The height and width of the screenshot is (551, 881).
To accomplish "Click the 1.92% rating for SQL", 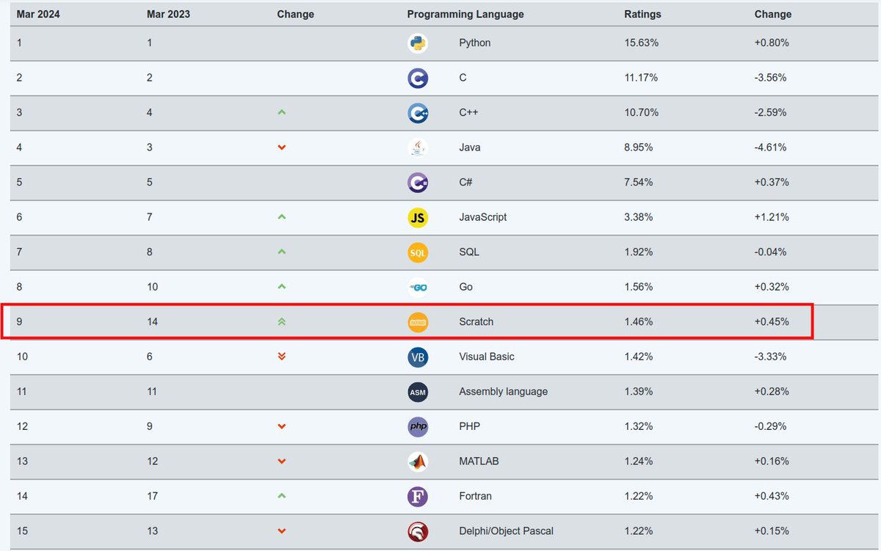I will pos(639,252).
